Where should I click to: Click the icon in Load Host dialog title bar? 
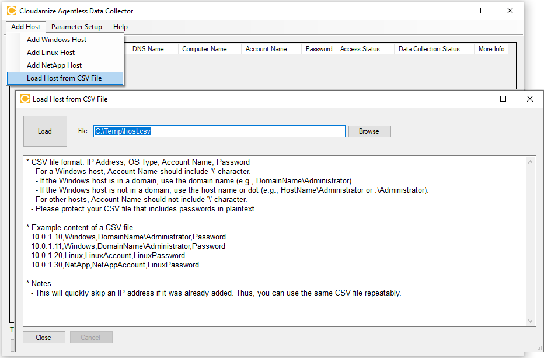[x=25, y=99]
